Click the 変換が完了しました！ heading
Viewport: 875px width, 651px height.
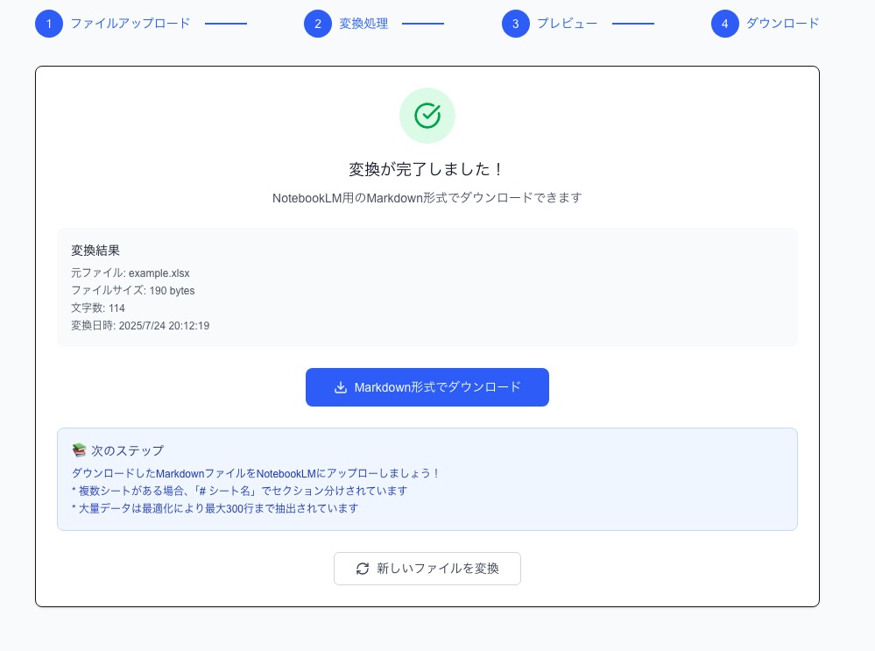[x=427, y=169]
